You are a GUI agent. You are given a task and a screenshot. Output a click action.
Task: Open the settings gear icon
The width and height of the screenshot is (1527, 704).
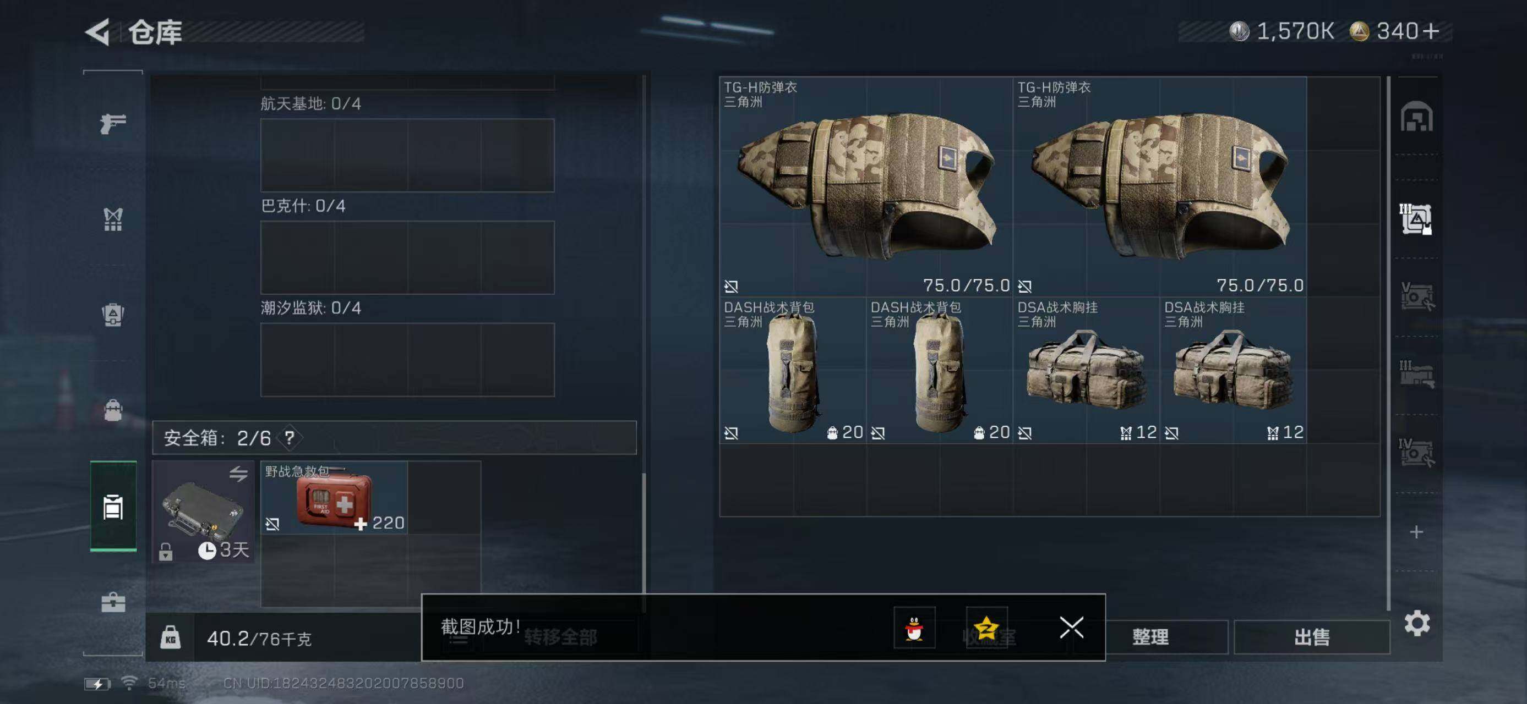[x=1417, y=624]
